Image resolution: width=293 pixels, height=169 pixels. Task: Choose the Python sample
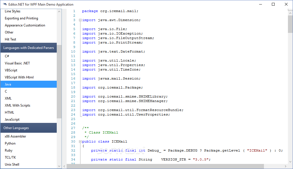(x=29, y=143)
